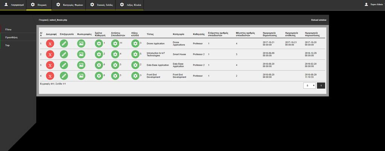
Task: Click the Προσθήκη add button
Action: click(18, 37)
